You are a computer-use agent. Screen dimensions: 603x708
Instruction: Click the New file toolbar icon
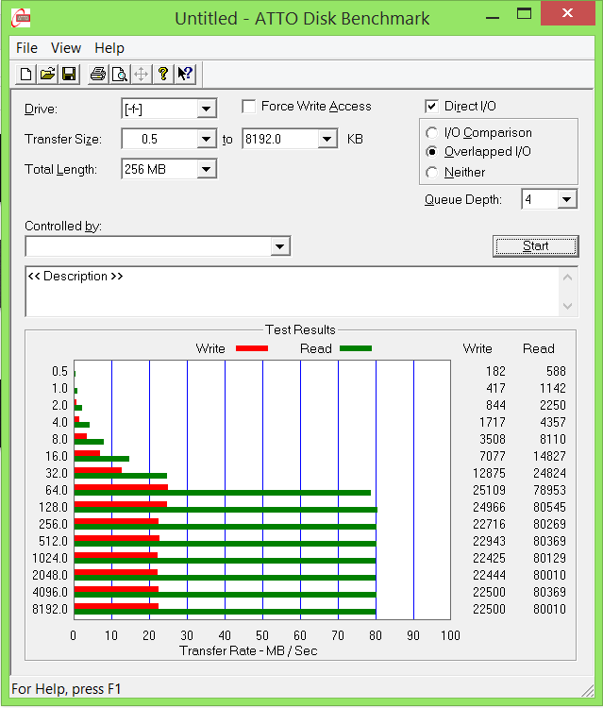click(26, 74)
